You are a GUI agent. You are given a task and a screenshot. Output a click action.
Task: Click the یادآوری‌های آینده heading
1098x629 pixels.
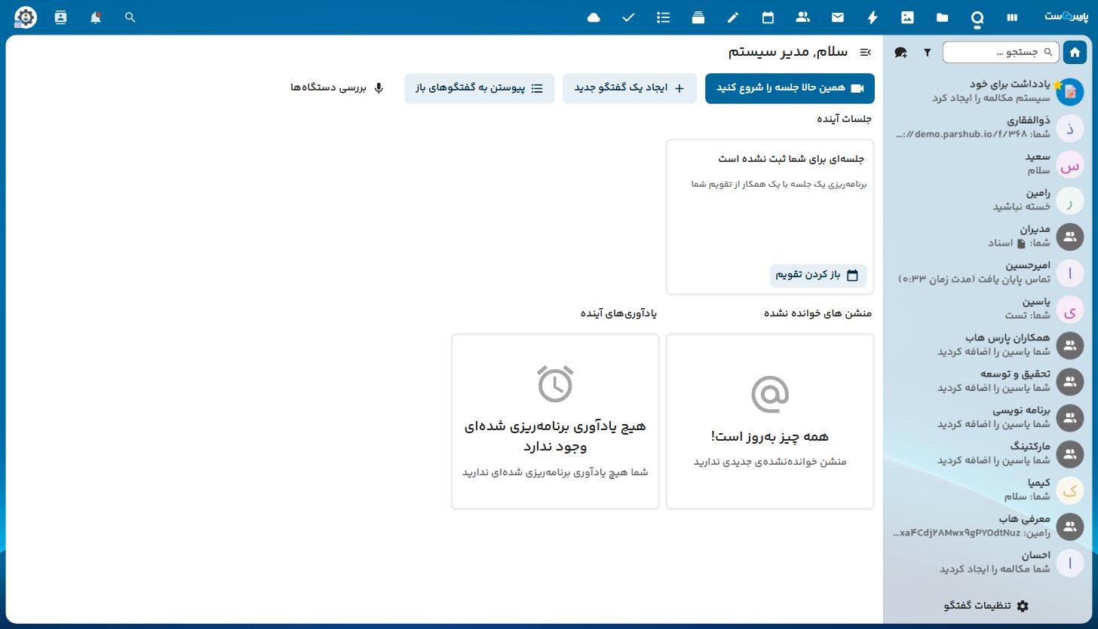(x=618, y=313)
